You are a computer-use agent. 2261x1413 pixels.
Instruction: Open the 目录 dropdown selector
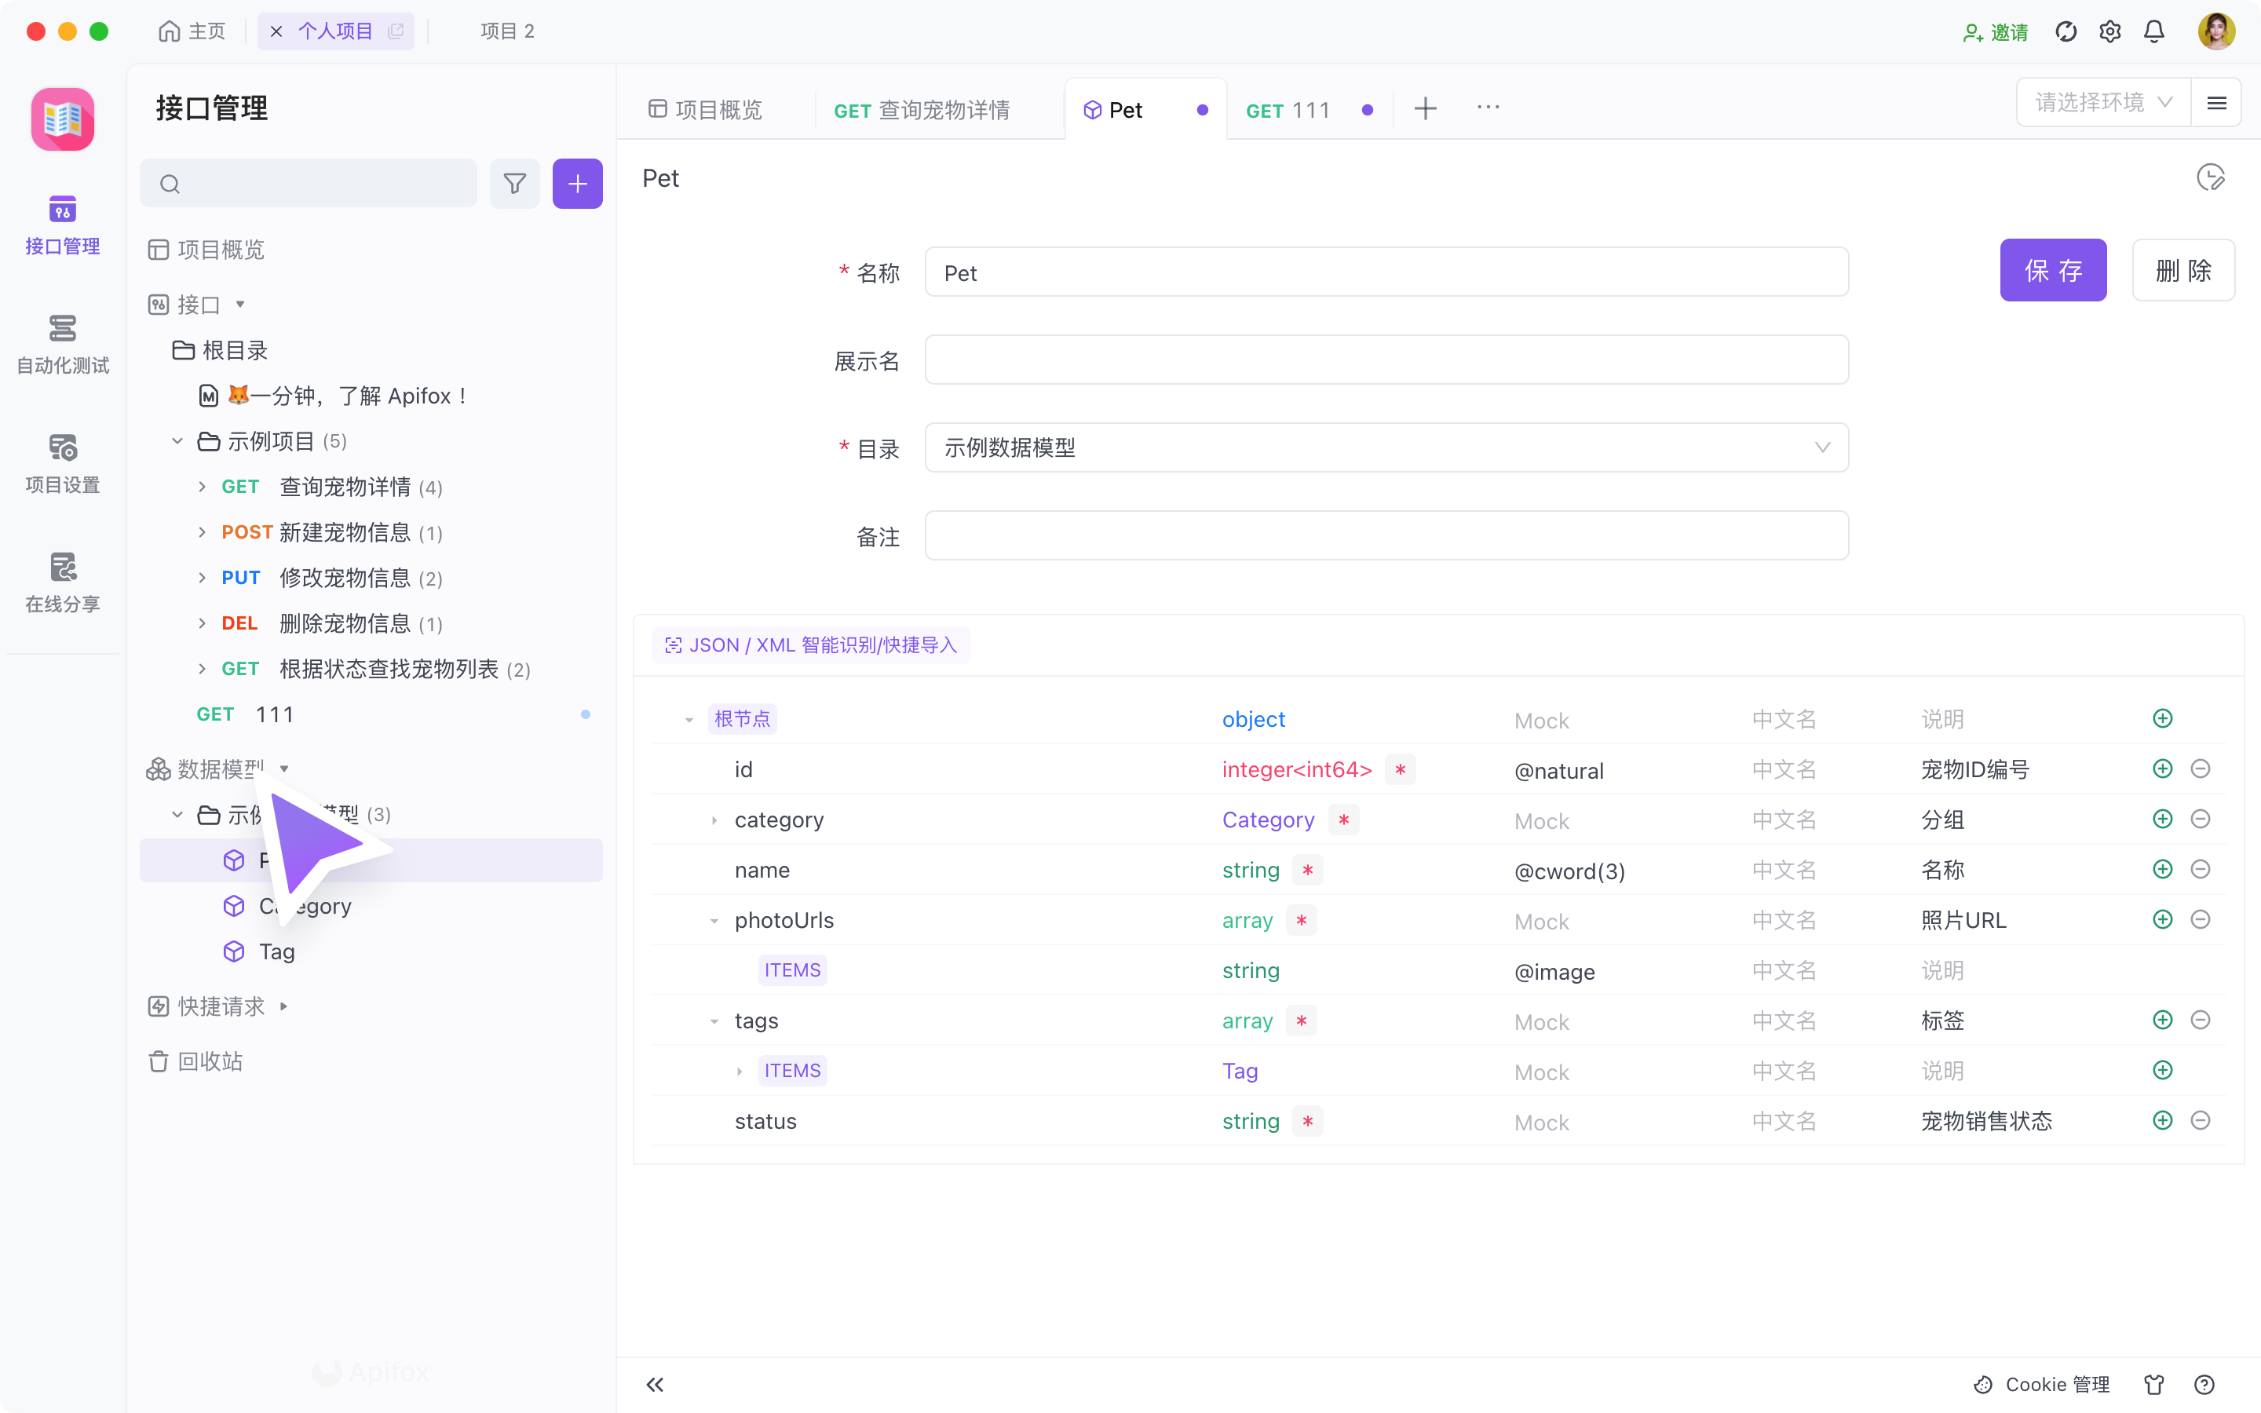pyautogui.click(x=1386, y=447)
